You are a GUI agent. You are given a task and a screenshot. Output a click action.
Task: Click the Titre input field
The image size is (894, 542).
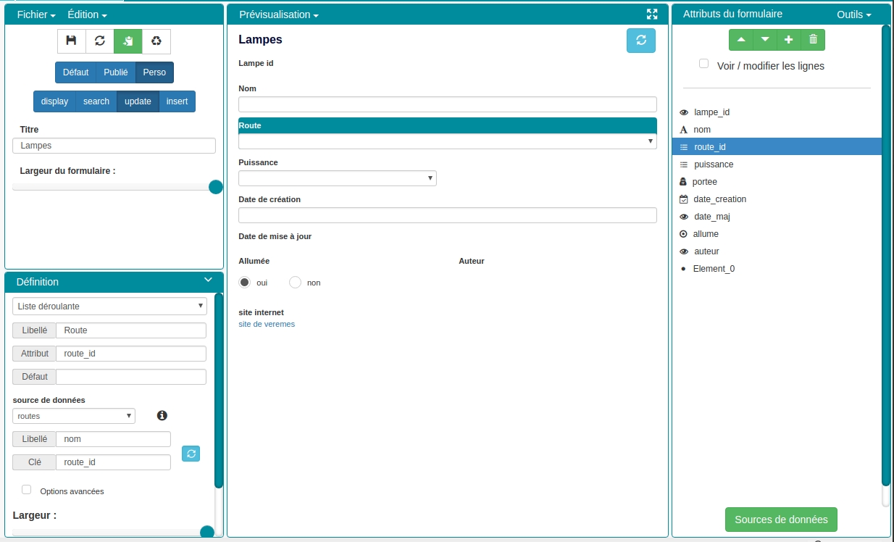[114, 146]
